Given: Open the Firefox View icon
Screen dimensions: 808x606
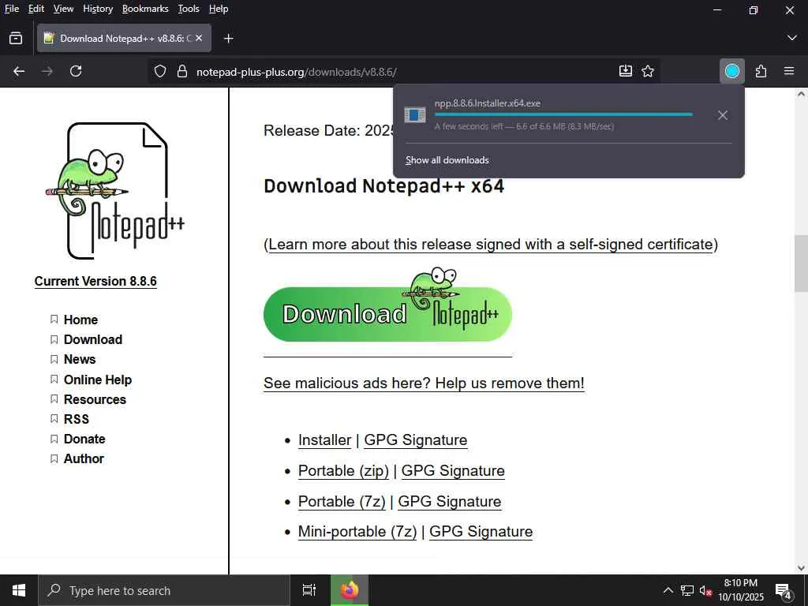Looking at the screenshot, I should point(16,38).
